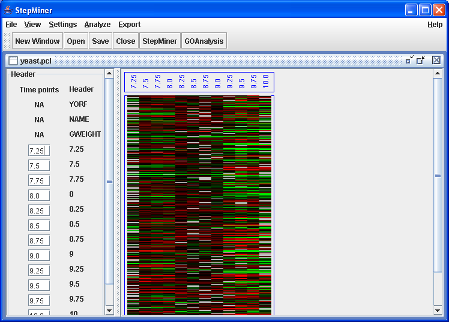449x322 pixels.
Task: Click the 9.75 time point input field
Action: pos(39,300)
